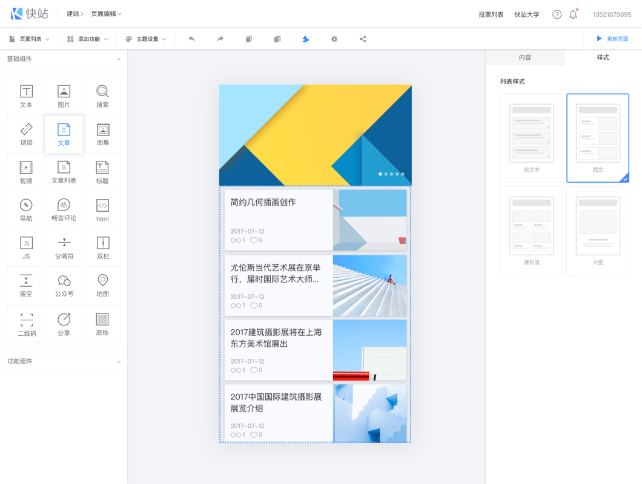Screen dimensions: 642x484
Task: Open the 快站大学 link
Action: coord(526,15)
